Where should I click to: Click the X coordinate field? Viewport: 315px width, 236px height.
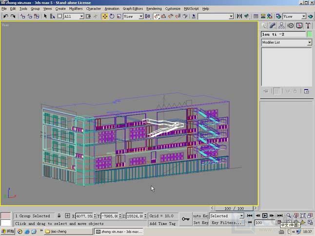pyautogui.click(x=84, y=216)
